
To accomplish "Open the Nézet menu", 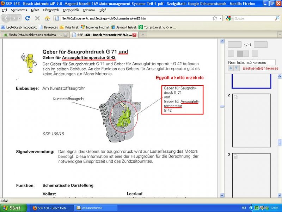I will tap(35, 10).
